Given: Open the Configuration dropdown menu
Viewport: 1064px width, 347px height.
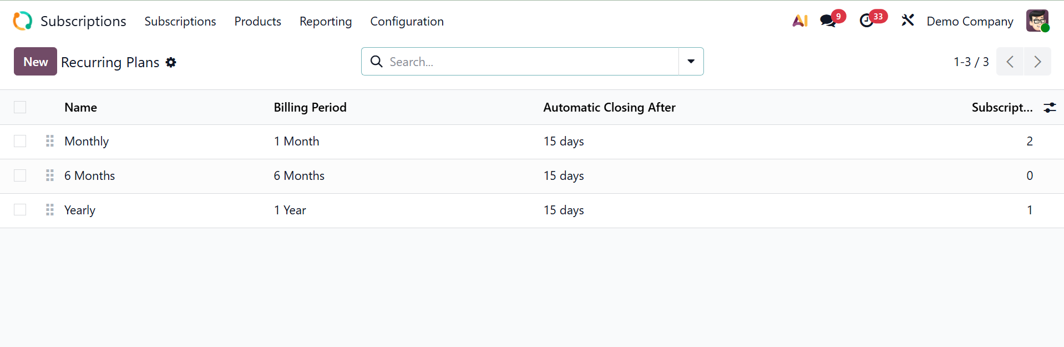Looking at the screenshot, I should (407, 21).
